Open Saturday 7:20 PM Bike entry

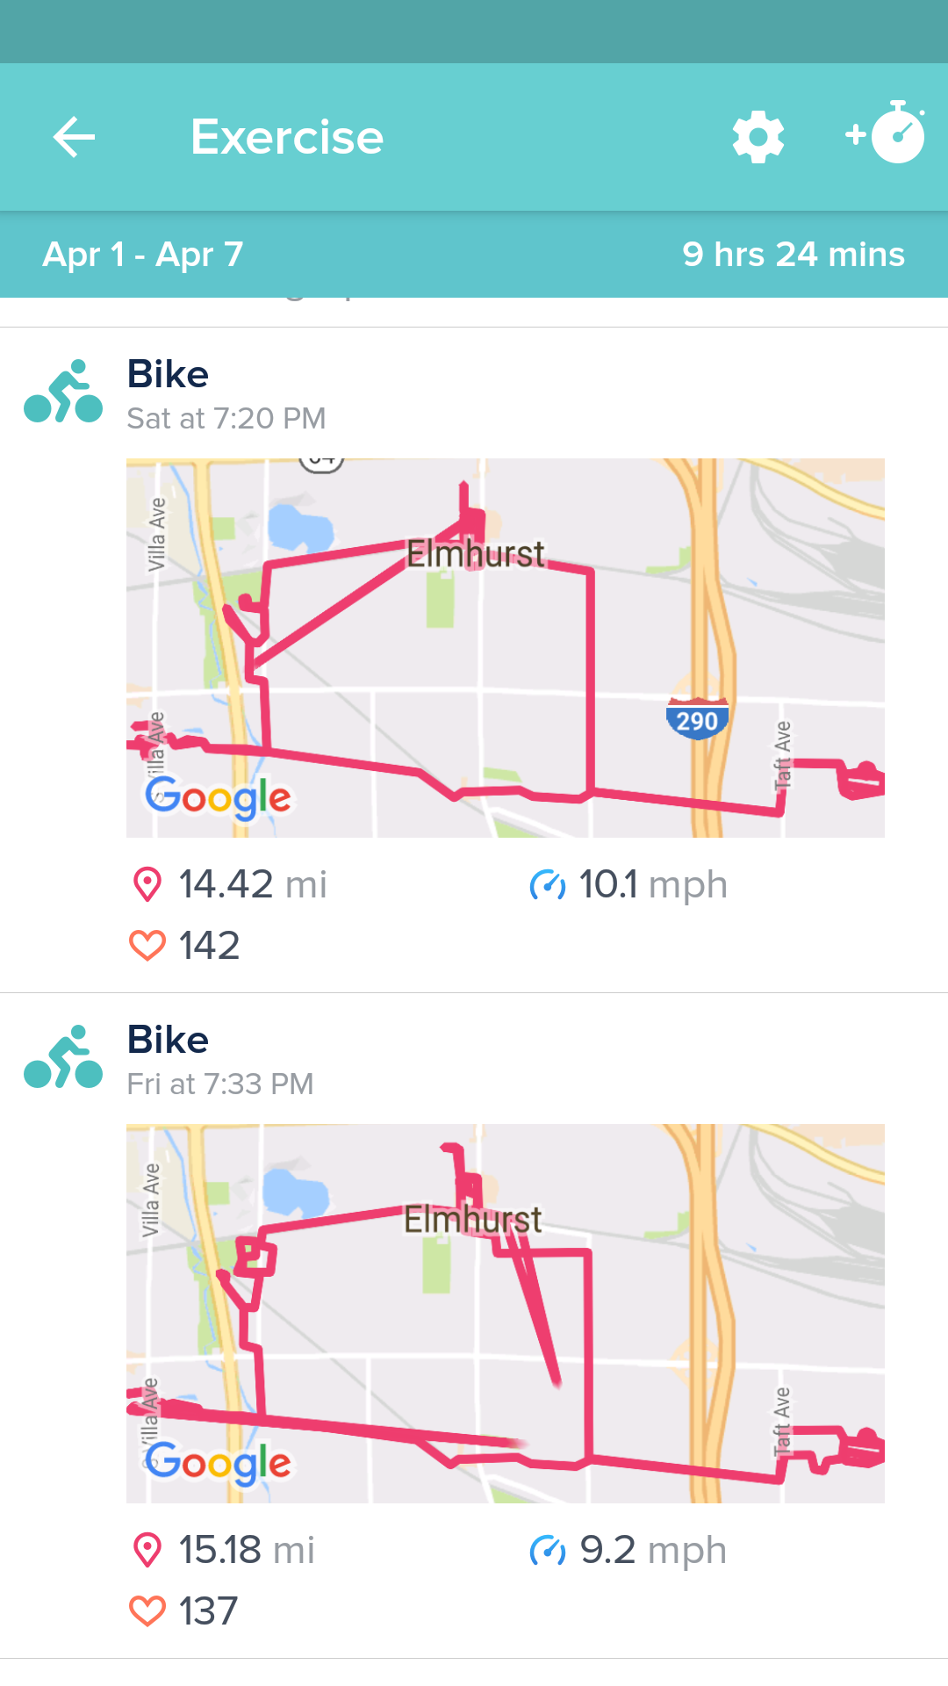[x=226, y=393]
